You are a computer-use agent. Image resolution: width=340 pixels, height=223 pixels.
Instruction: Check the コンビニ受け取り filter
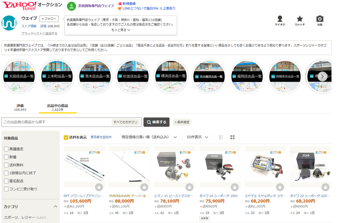pos(6,189)
